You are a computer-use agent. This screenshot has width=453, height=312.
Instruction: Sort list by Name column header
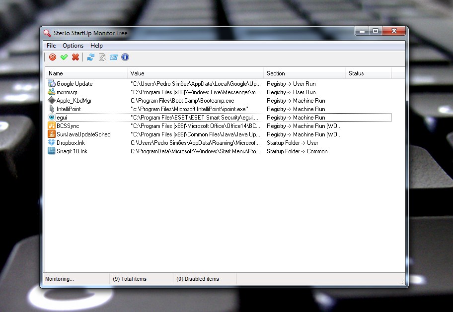pos(86,73)
